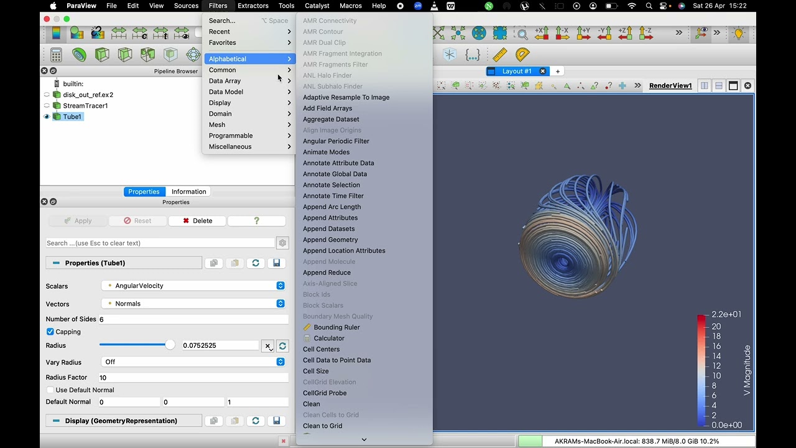
Task: Show disk_out_ref.ex2 via its eye icon
Action: (x=46, y=95)
